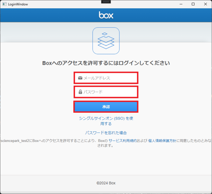Focus the パスワード input field

coord(109,92)
